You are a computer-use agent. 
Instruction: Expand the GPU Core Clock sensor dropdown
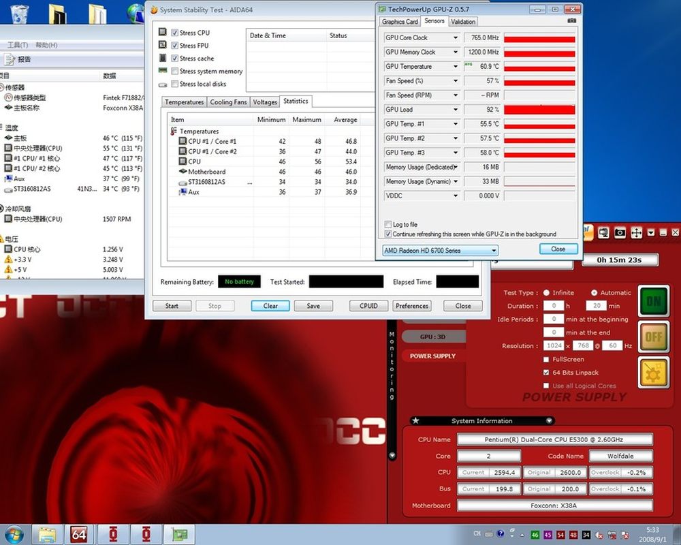click(x=456, y=38)
